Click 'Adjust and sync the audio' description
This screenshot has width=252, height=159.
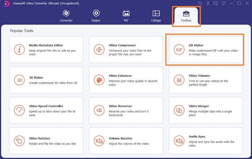[x=211, y=143]
